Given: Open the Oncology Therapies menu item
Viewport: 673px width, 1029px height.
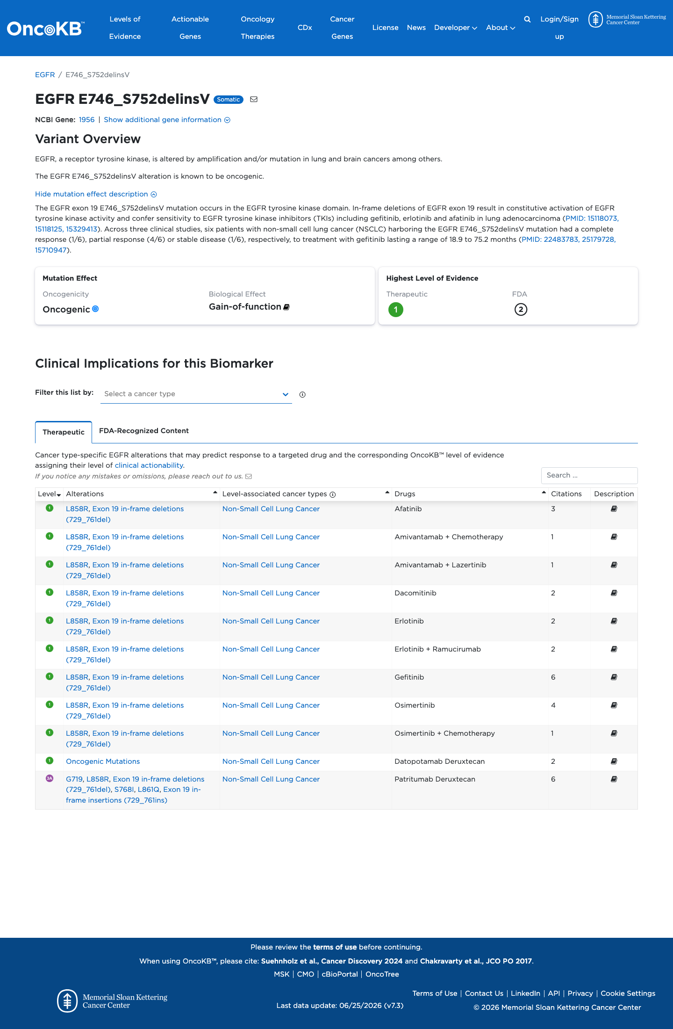Looking at the screenshot, I should (x=258, y=28).
